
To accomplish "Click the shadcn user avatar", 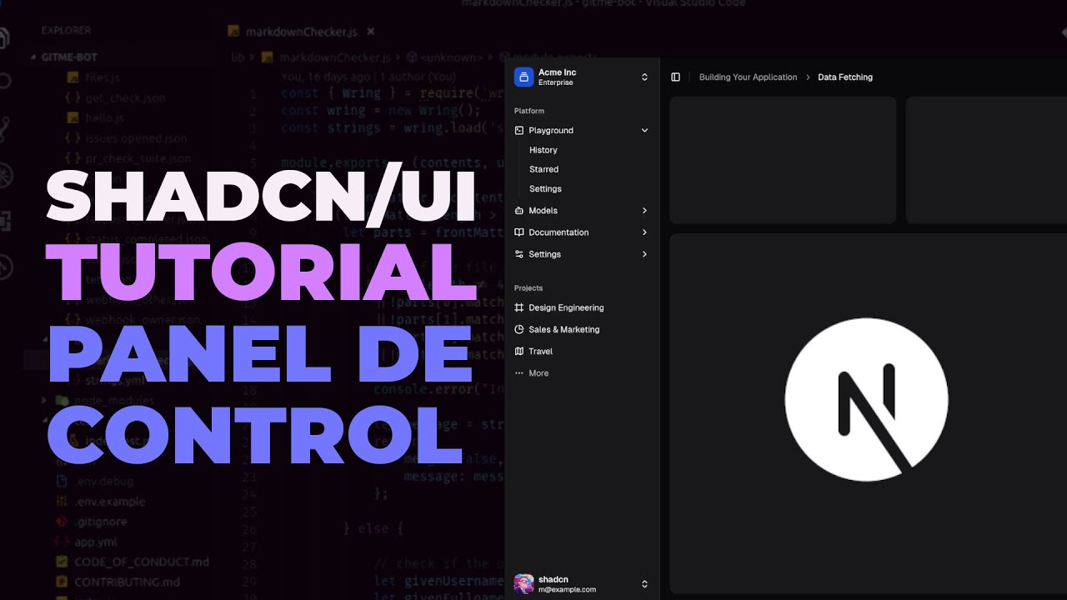I will (x=523, y=584).
